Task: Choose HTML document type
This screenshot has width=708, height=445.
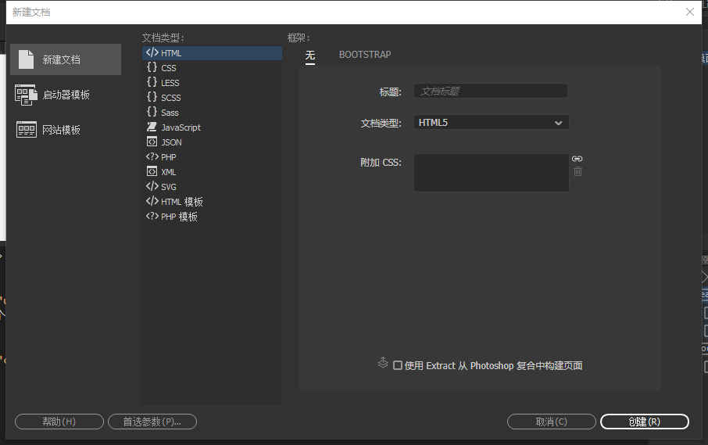Action: [212, 53]
